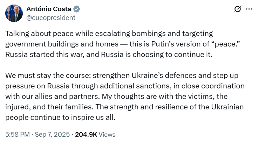Visit the @eucopresident handle link

coord(51,17)
